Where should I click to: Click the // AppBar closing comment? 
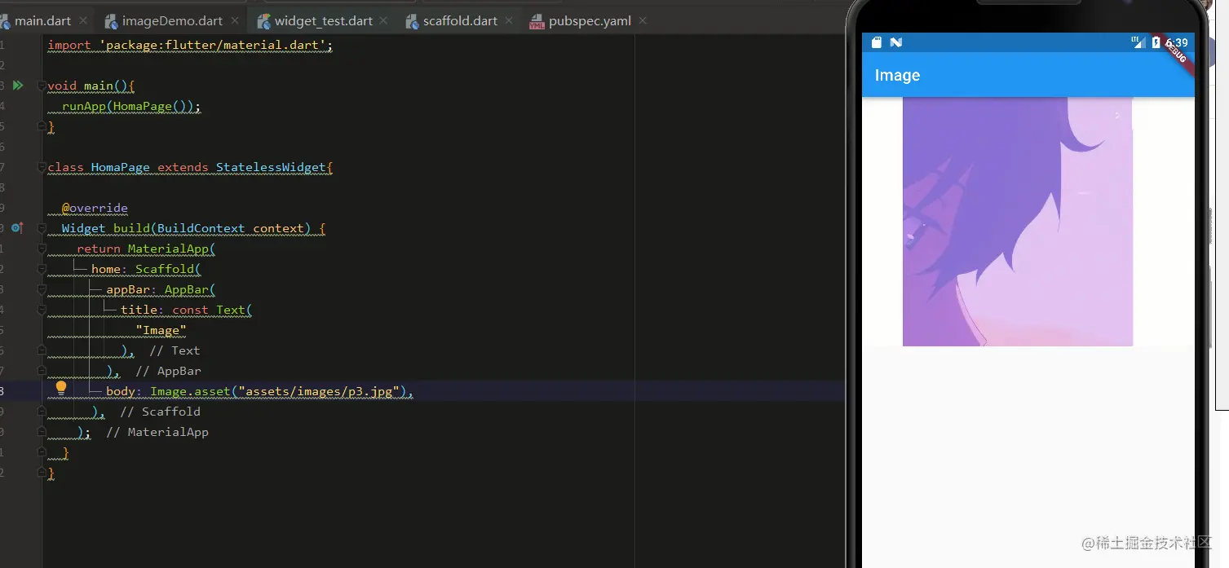click(168, 371)
